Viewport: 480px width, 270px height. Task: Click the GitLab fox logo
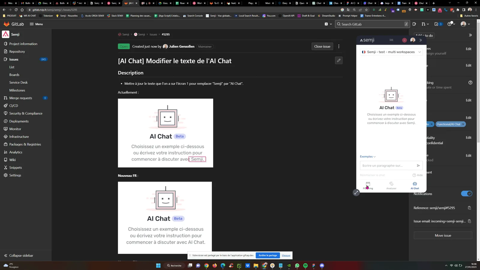tap(7, 24)
